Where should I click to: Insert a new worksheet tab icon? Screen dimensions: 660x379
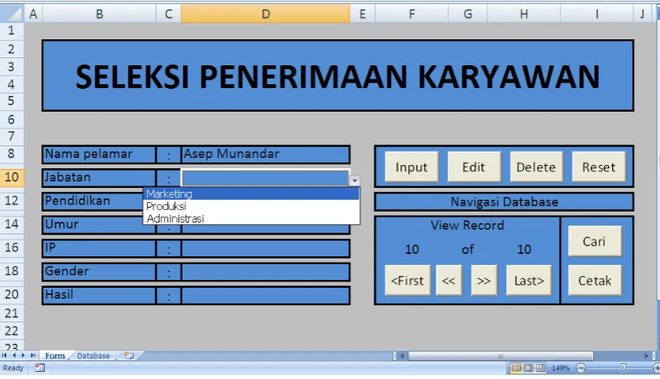point(129,356)
